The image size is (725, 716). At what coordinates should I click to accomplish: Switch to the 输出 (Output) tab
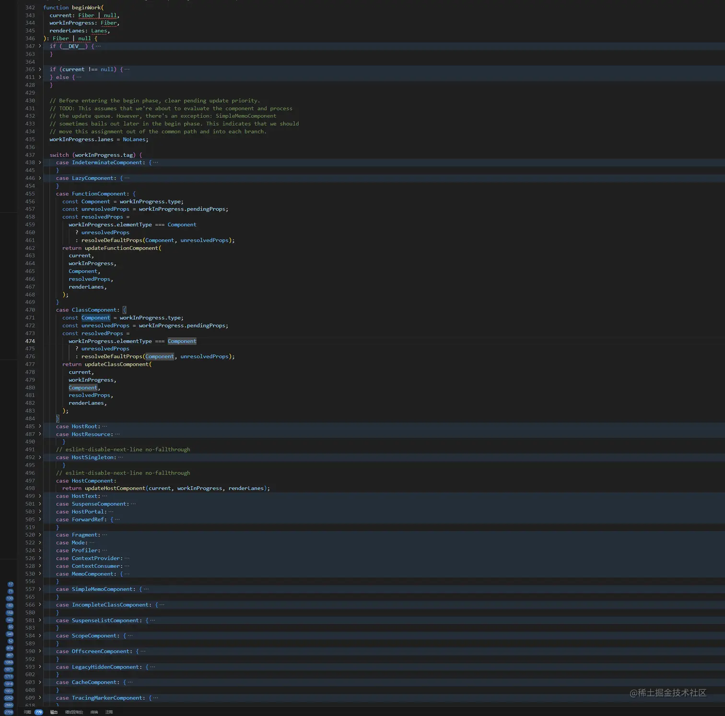pyautogui.click(x=54, y=712)
